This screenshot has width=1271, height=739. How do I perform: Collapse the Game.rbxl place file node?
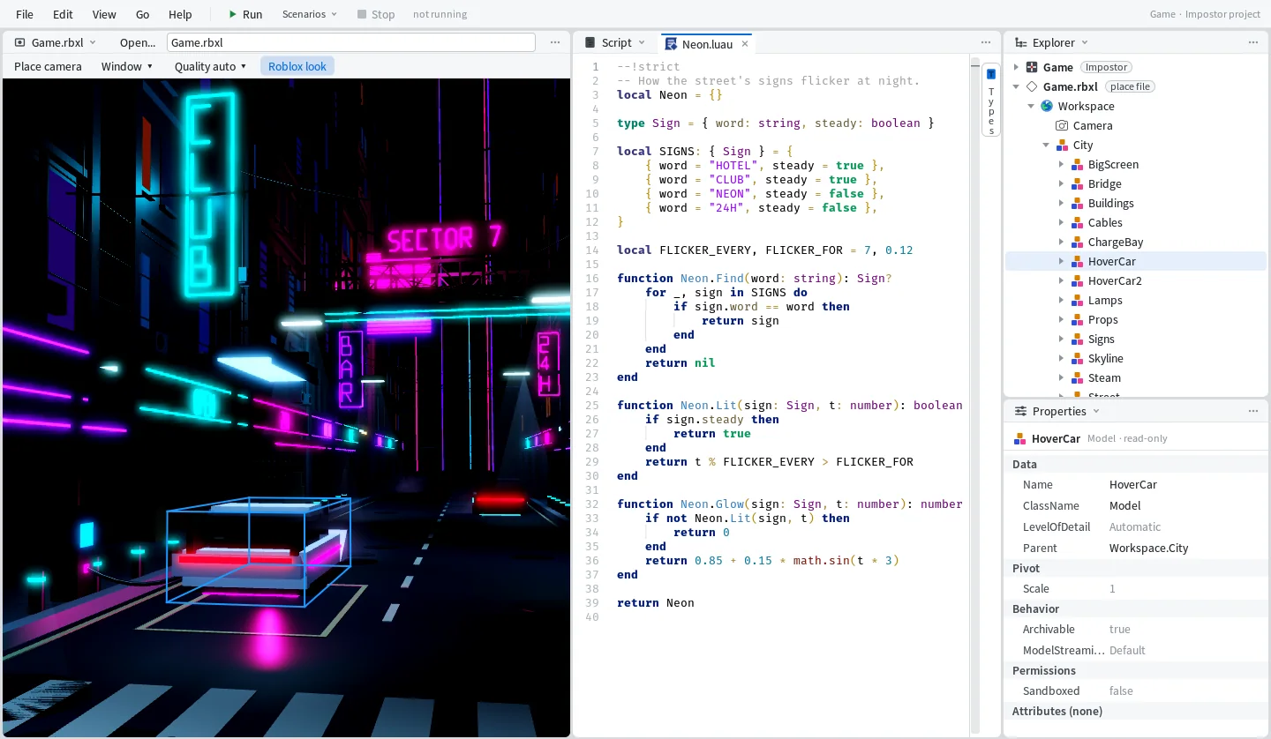1016,86
